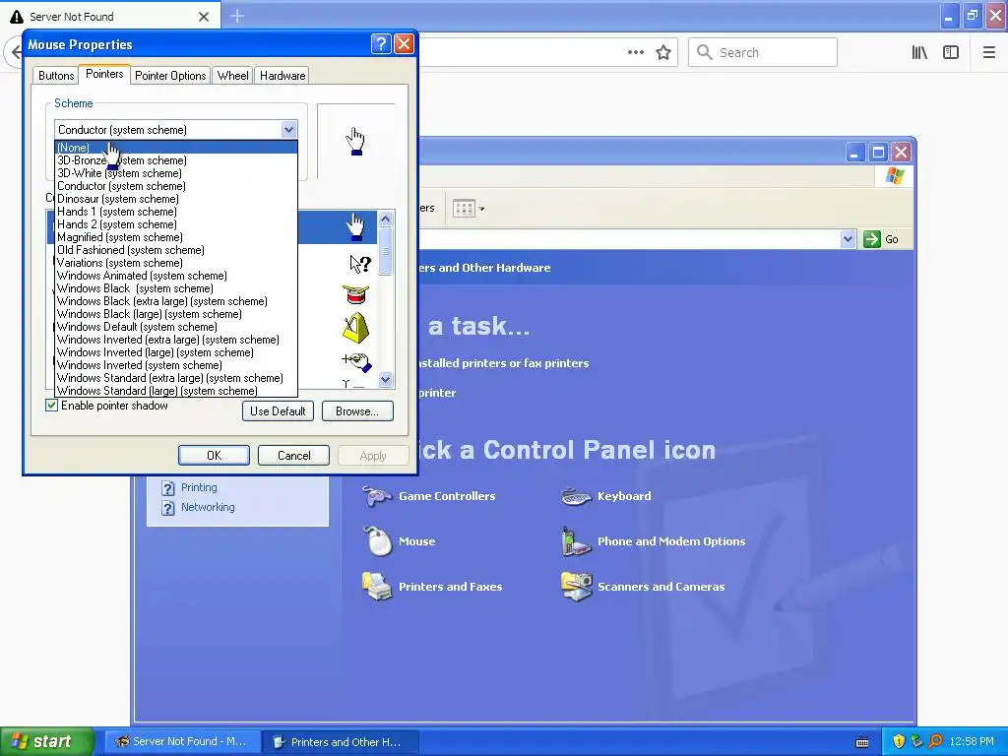This screenshot has height=756, width=1008.
Task: Cancel the Mouse Properties dialog
Action: [x=293, y=455]
